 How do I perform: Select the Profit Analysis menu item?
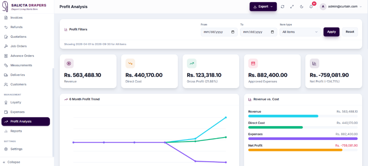26,122
